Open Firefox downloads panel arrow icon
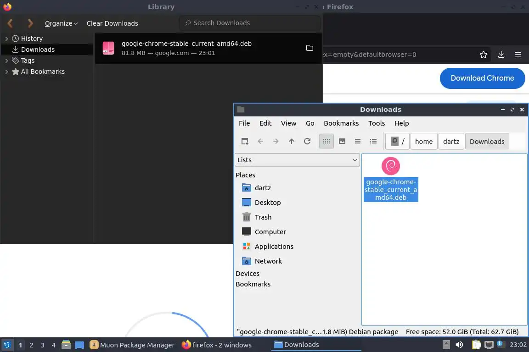The width and height of the screenshot is (529, 352). coord(501,55)
